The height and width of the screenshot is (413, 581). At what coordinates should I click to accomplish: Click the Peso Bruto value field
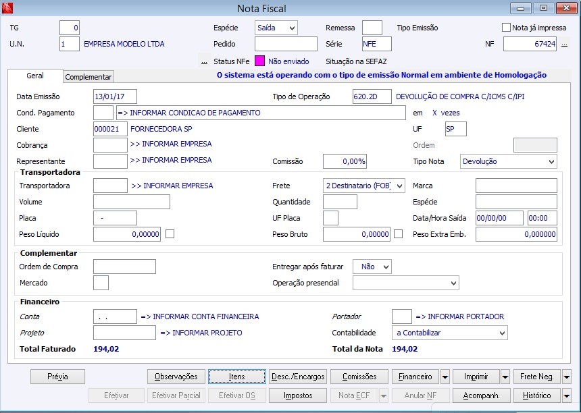(x=357, y=234)
